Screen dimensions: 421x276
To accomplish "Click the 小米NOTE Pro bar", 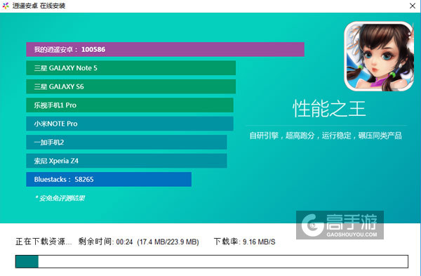I will pyautogui.click(x=130, y=124).
